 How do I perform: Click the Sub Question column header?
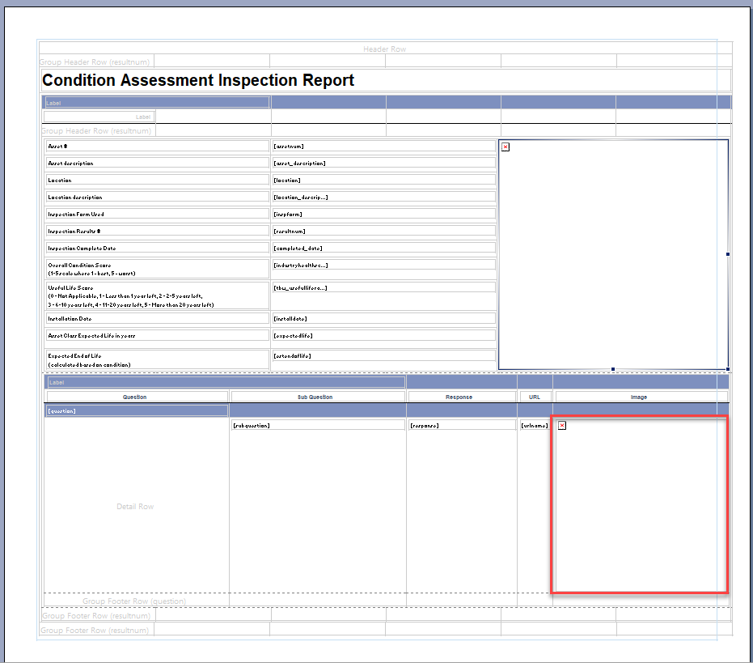pos(317,397)
